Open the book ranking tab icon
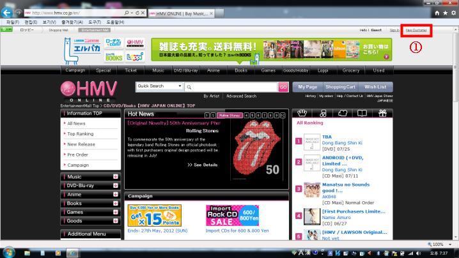Viewport: 459px width, 258px height. (x=362, y=113)
